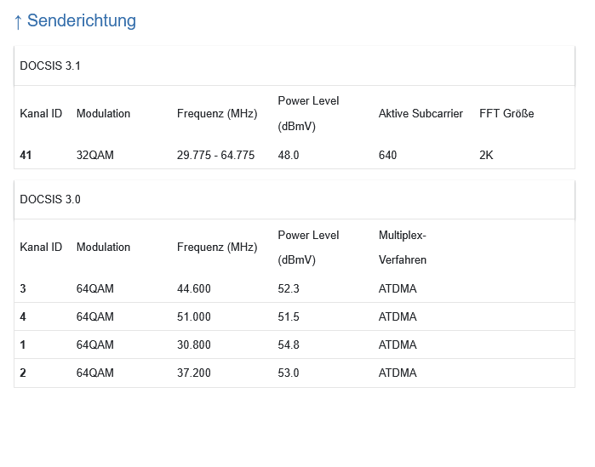
Task: Select the DOCSIS 3.1 section header
Action: coord(50,65)
